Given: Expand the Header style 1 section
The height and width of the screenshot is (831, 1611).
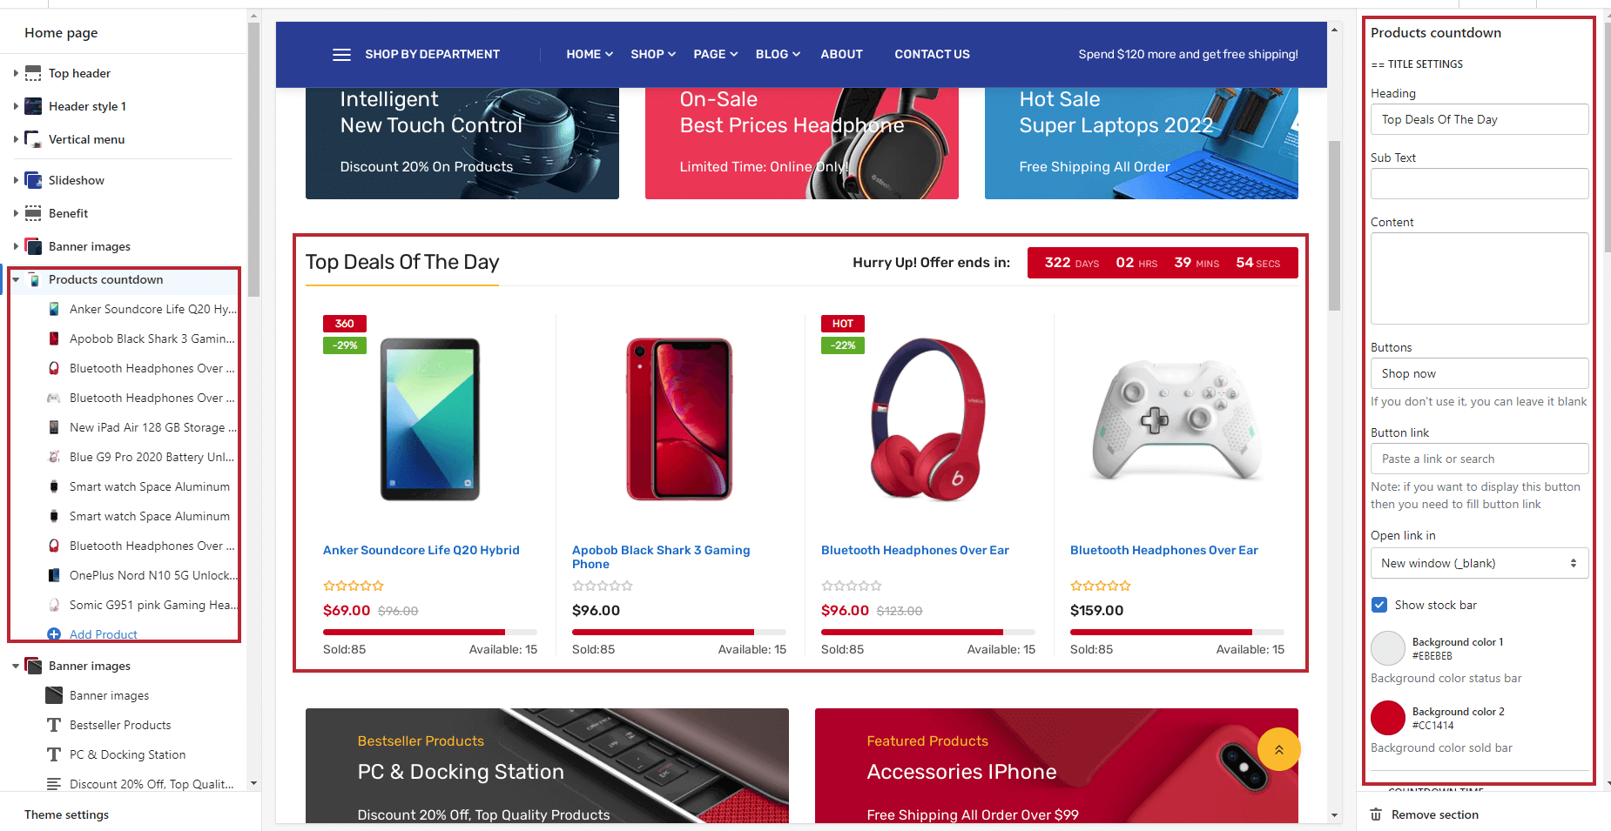Looking at the screenshot, I should point(16,106).
